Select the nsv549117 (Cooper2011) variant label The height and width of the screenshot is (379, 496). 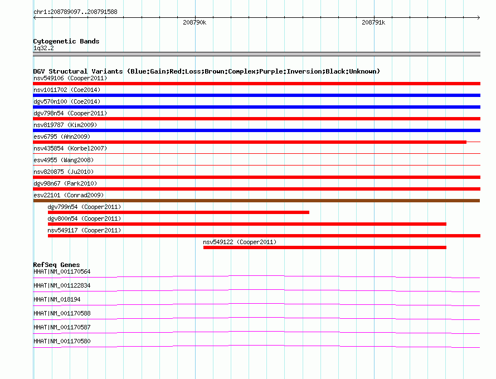point(84,230)
